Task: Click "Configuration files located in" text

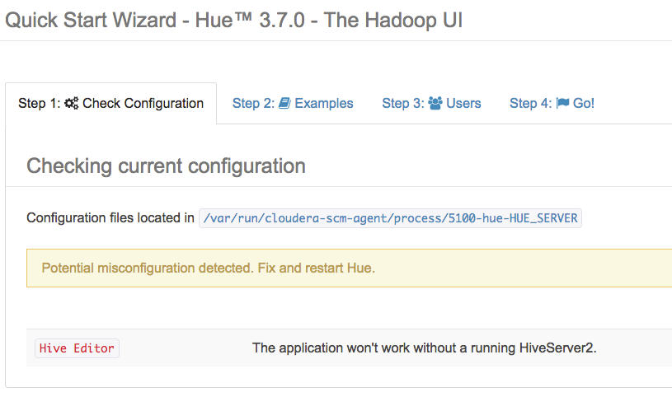Action: pos(110,218)
